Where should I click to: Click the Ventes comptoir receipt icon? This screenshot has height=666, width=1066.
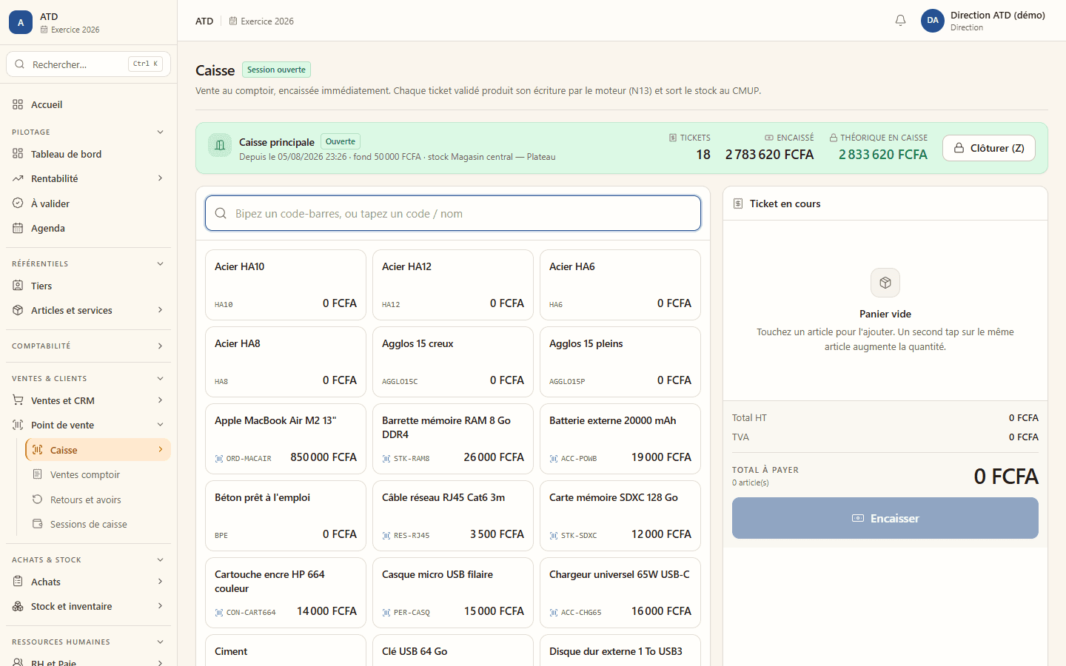click(x=37, y=474)
